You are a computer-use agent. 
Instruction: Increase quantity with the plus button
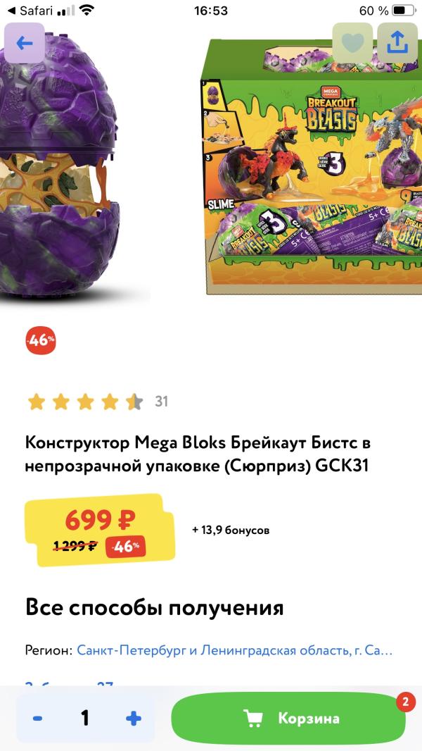(x=134, y=718)
